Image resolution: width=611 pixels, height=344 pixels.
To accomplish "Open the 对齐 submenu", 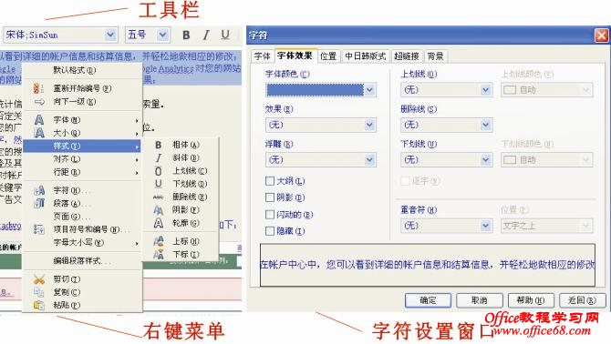I will [82, 159].
